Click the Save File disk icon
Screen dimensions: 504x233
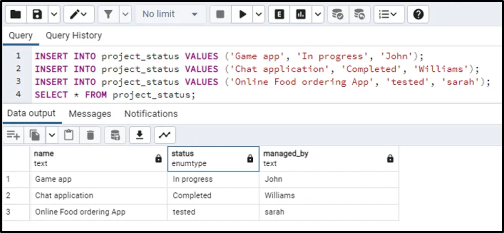37,14
